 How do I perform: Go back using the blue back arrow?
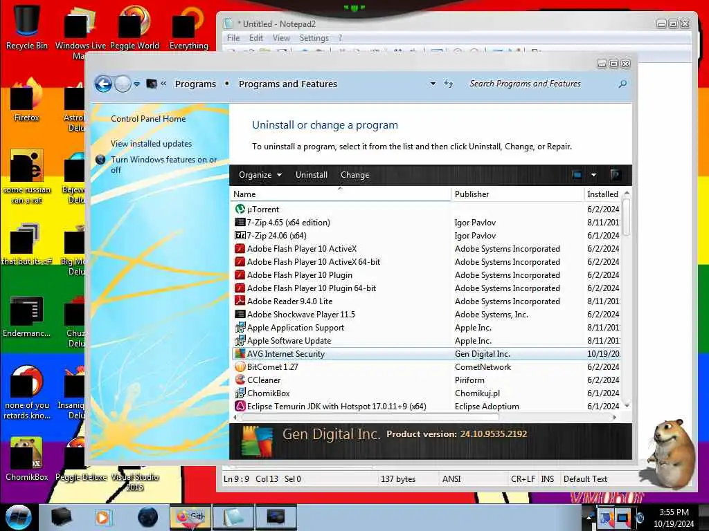click(104, 84)
